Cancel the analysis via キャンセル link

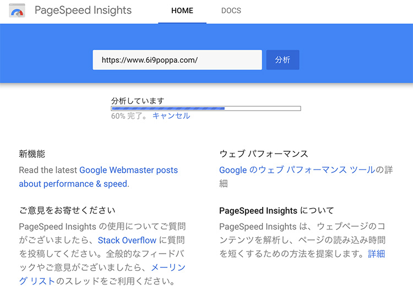click(x=171, y=116)
